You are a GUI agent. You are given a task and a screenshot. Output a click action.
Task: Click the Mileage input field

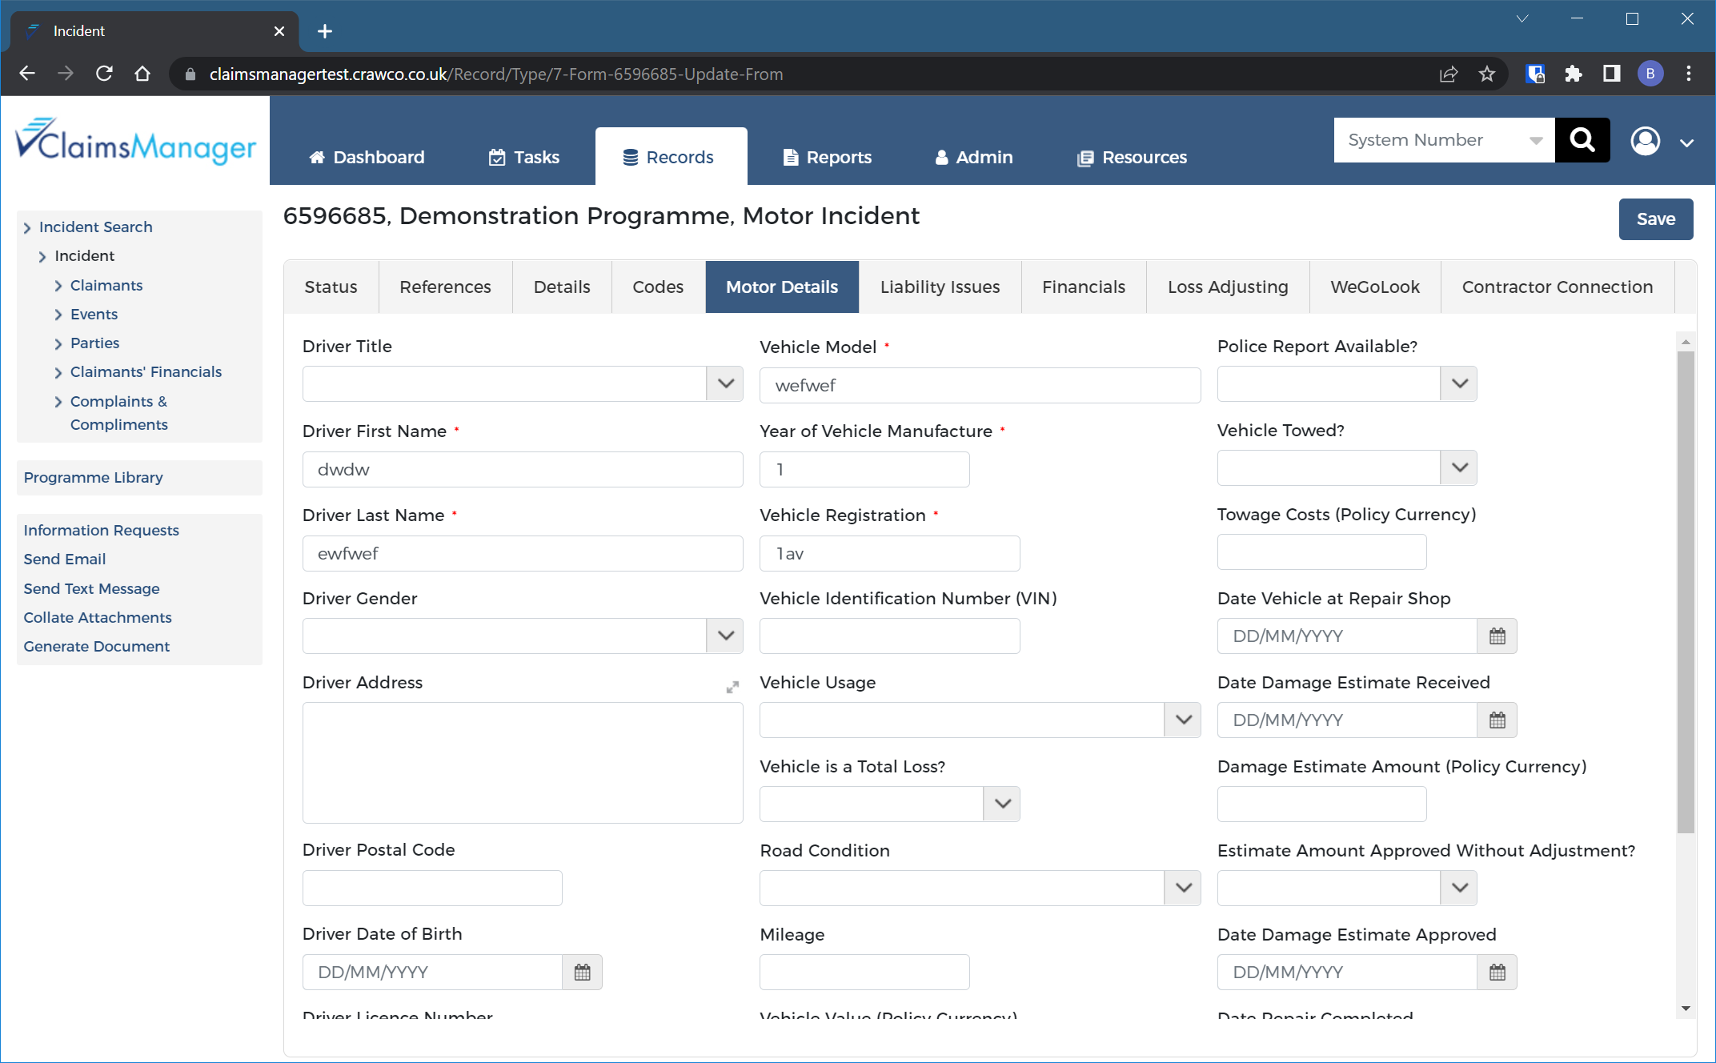coord(864,972)
